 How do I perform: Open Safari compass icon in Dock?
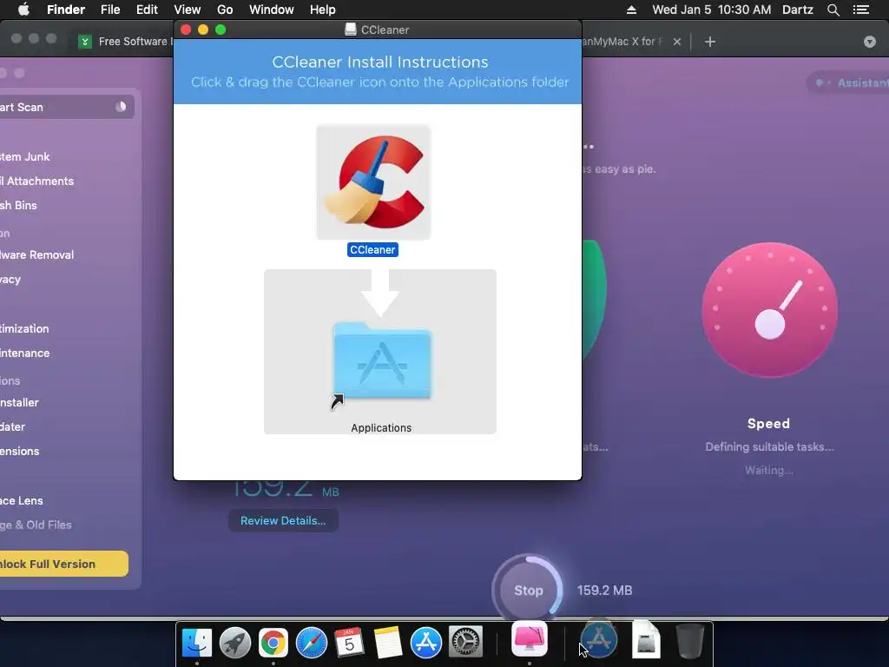click(312, 643)
